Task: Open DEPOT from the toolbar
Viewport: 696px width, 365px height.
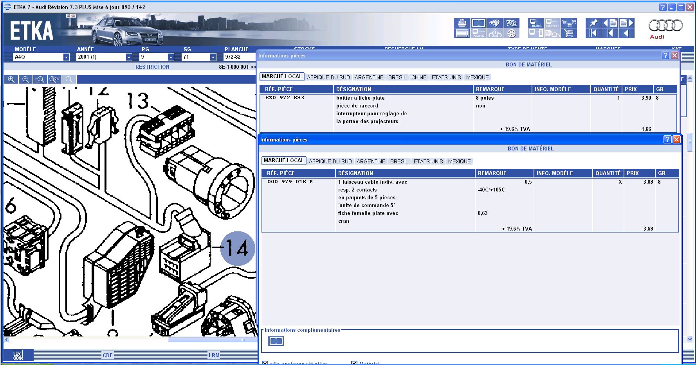Action: pyautogui.click(x=552, y=23)
